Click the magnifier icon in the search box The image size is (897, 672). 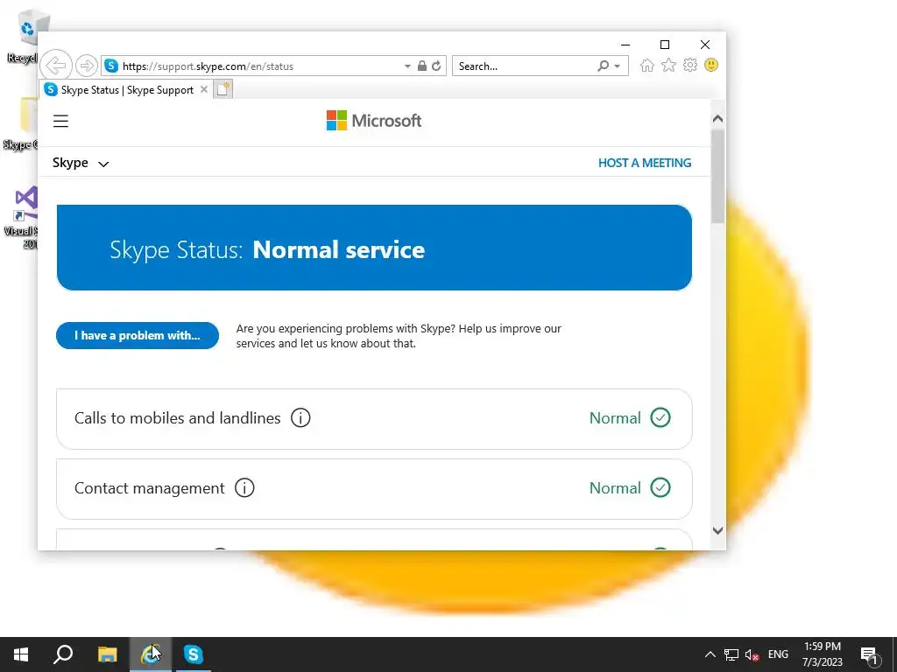click(x=603, y=66)
